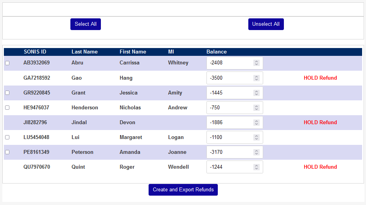Click first name Margaret
This screenshot has height=205, width=366.
[x=131, y=137]
